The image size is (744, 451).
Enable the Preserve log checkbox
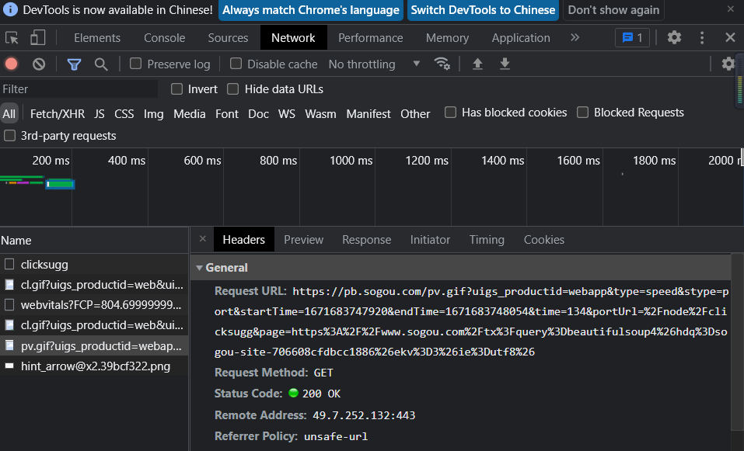pos(136,64)
